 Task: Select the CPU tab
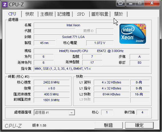[x=12, y=14]
